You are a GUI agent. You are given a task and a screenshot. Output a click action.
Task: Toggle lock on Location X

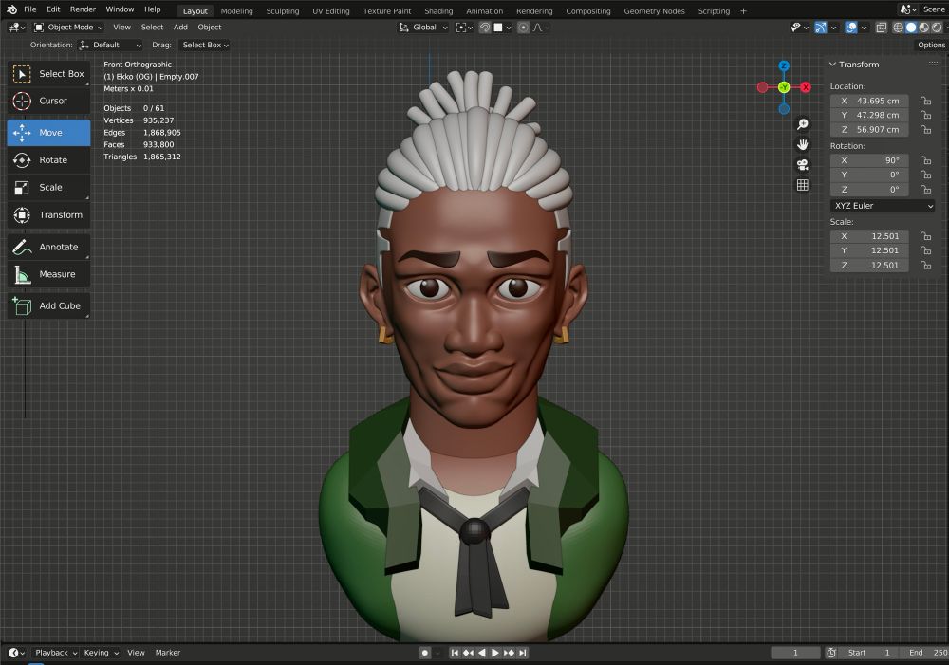pos(925,102)
